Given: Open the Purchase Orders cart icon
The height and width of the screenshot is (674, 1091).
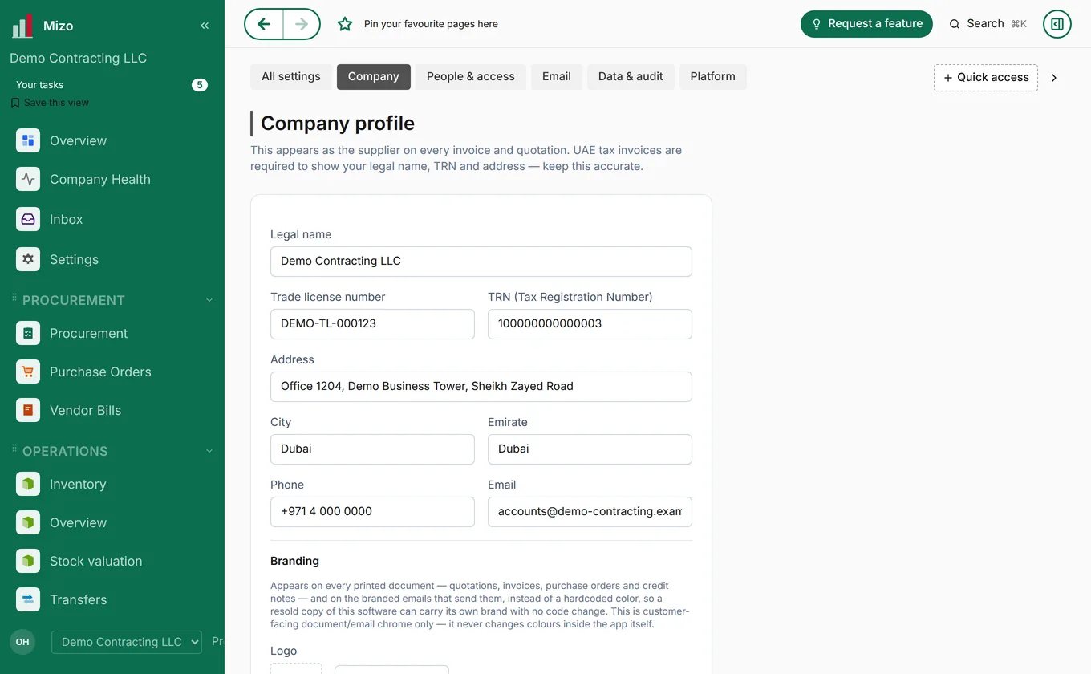Looking at the screenshot, I should coord(28,372).
